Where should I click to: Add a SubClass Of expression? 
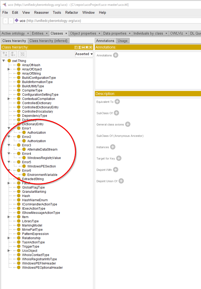pyautogui.click(x=116, y=113)
